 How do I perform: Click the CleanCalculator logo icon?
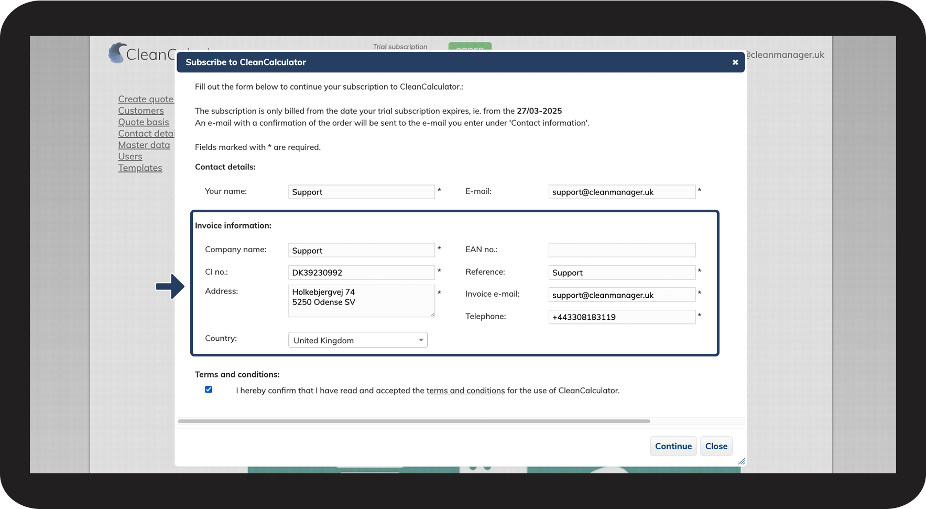click(x=117, y=53)
